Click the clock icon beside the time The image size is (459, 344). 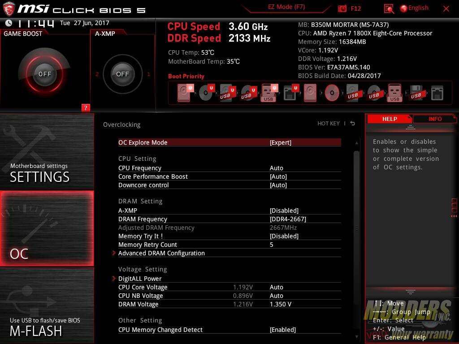tap(9, 23)
